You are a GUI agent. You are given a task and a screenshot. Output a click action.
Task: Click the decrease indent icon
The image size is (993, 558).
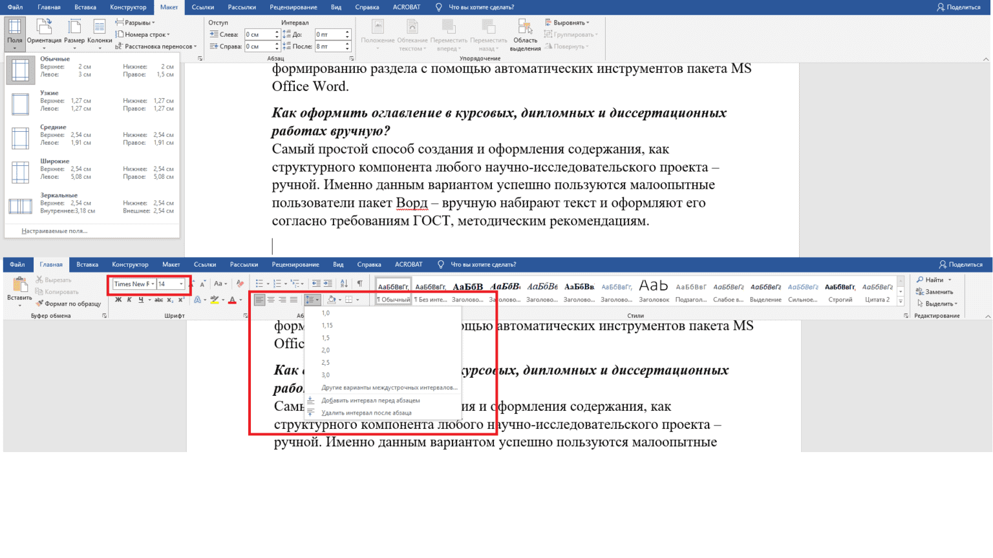[316, 284]
